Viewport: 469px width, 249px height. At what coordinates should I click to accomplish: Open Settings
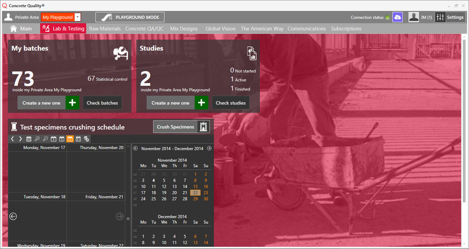[x=450, y=17]
